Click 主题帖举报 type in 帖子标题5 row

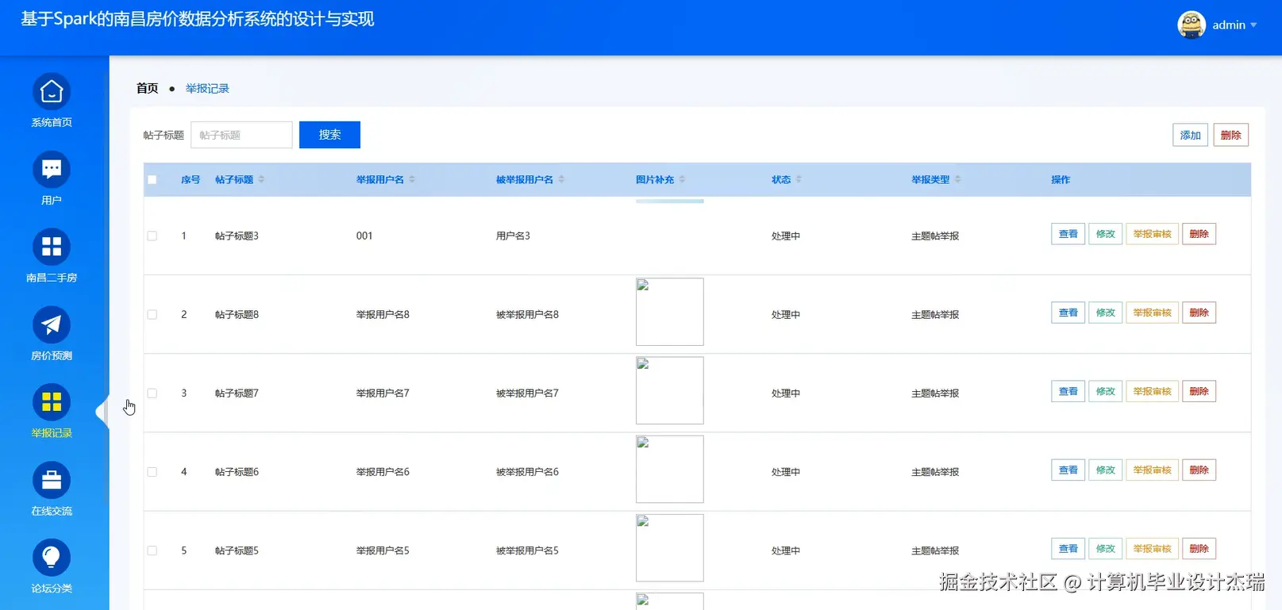coord(935,551)
